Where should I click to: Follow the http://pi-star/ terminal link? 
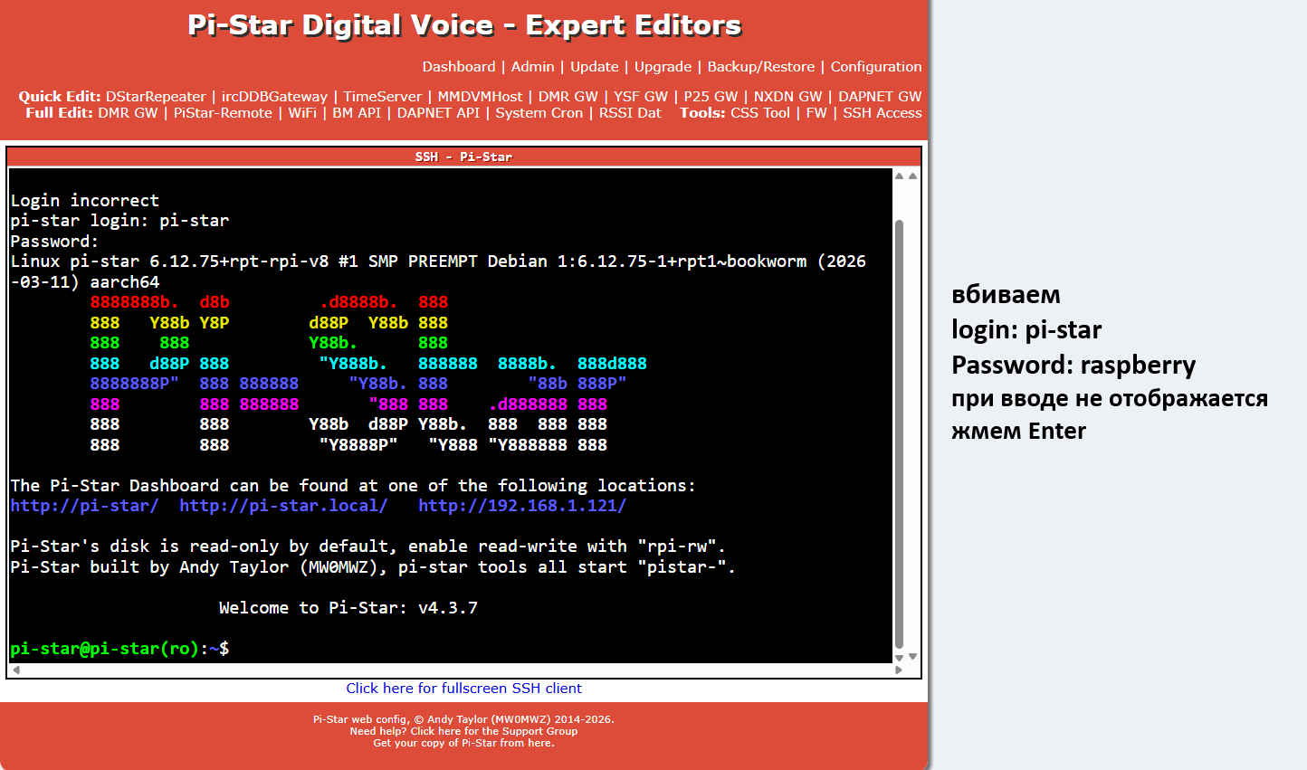click(x=84, y=506)
